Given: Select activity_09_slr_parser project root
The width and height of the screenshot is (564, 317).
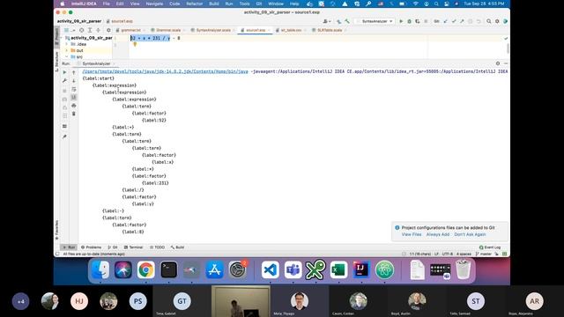Looking at the screenshot, I should click(92, 38).
